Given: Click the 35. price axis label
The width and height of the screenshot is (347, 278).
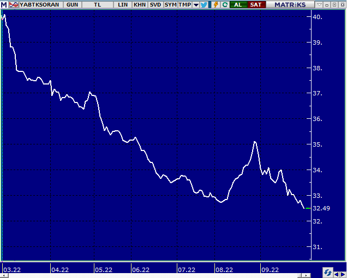Looking at the screenshot, I should click(x=318, y=144).
